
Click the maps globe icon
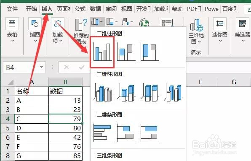(144, 23)
